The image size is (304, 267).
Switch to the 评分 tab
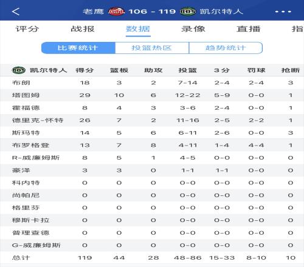[27, 29]
